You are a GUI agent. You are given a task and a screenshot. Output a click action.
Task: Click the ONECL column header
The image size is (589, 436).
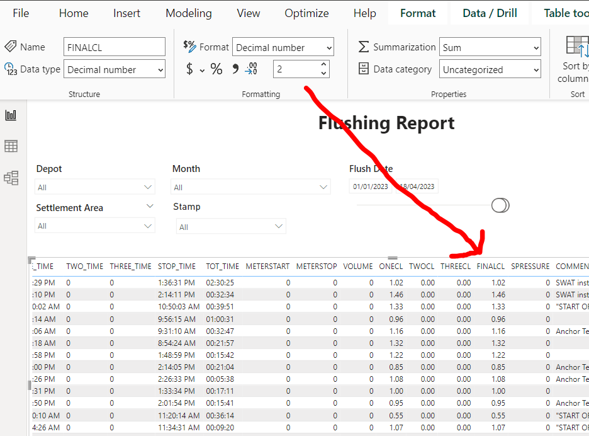tap(391, 267)
